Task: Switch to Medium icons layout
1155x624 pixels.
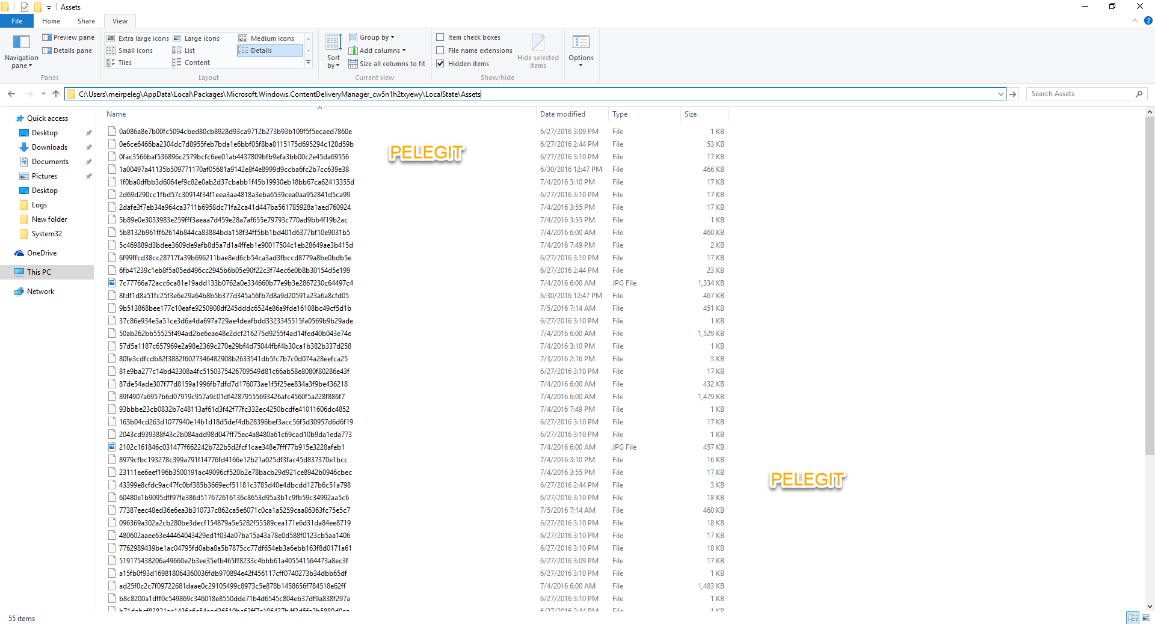Action: (266, 38)
